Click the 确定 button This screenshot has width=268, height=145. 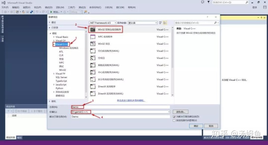[196, 126]
